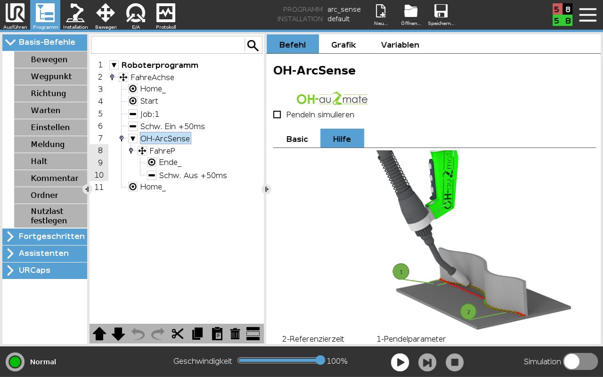
Task: Cut the selected program node
Action: (x=178, y=334)
